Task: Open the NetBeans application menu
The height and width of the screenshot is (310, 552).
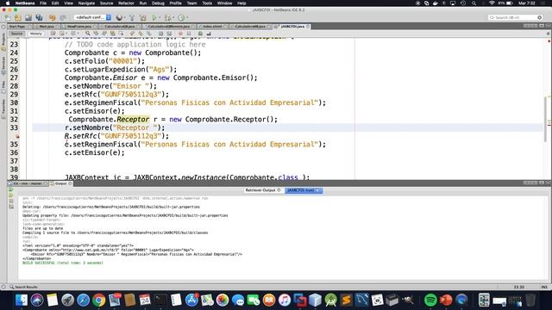Action: pyautogui.click(x=25, y=3)
